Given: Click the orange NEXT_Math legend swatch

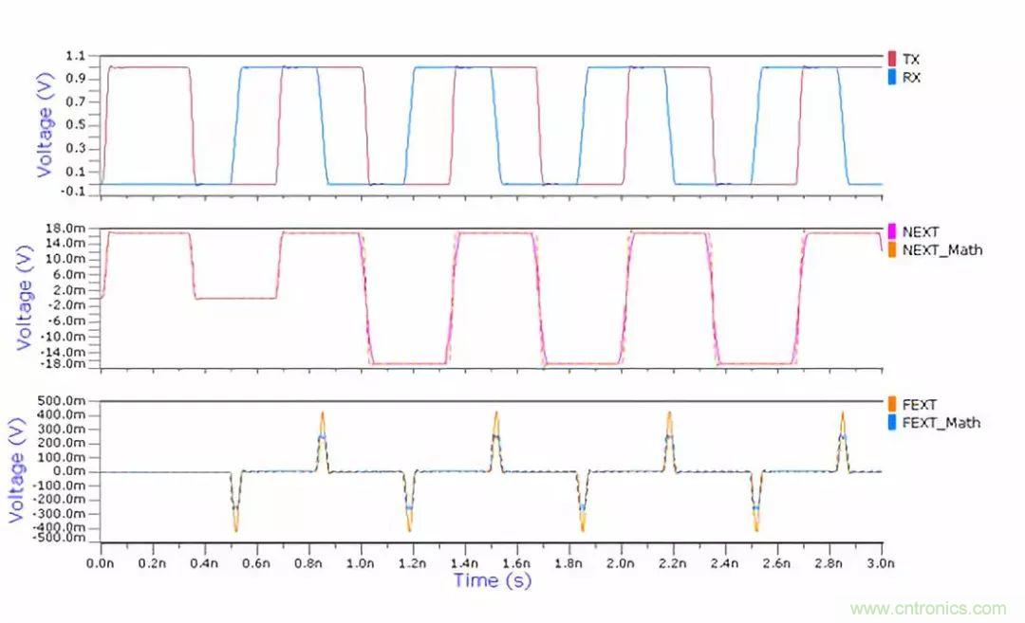Looking at the screenshot, I should click(x=891, y=250).
